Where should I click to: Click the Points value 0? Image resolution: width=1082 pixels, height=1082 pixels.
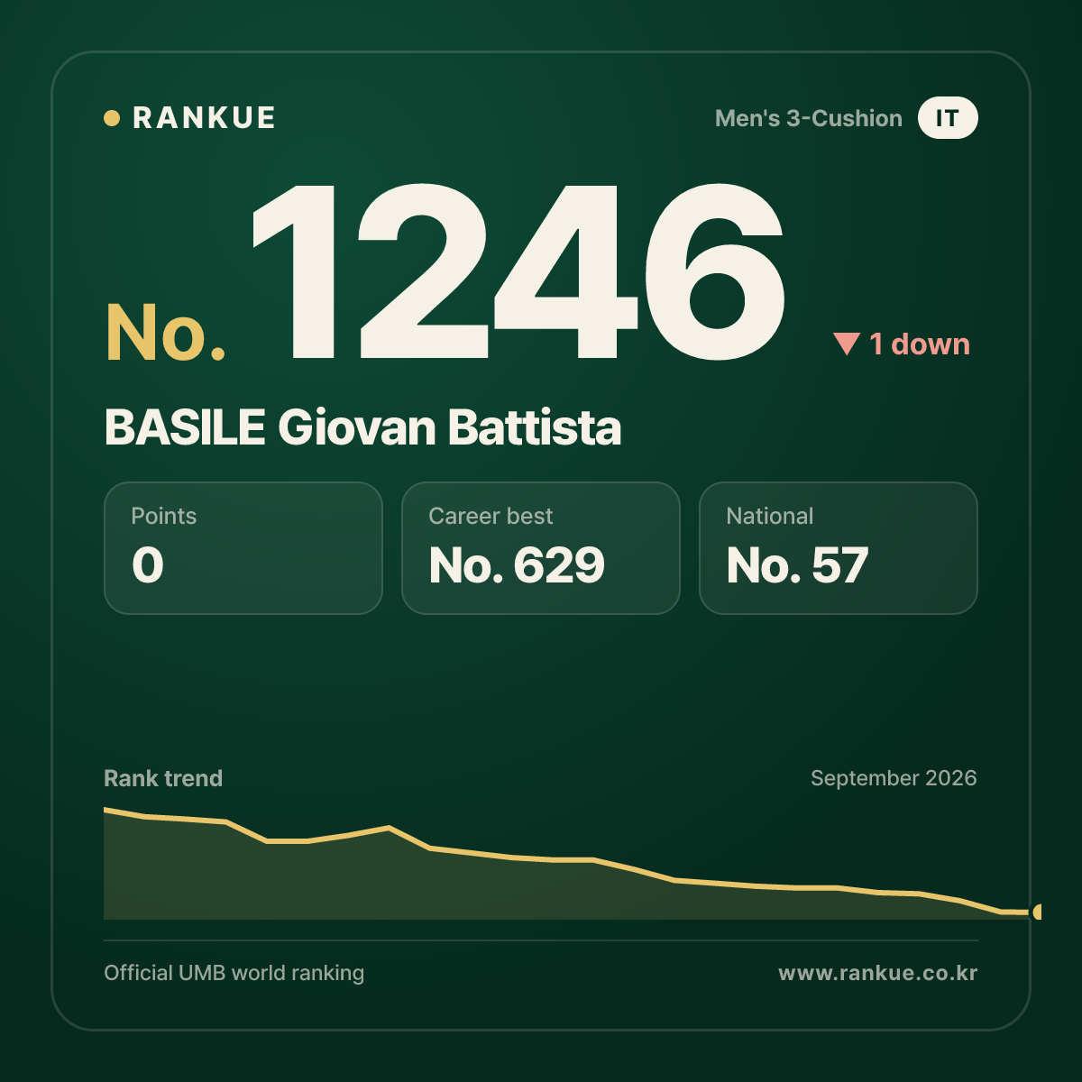coord(148,565)
